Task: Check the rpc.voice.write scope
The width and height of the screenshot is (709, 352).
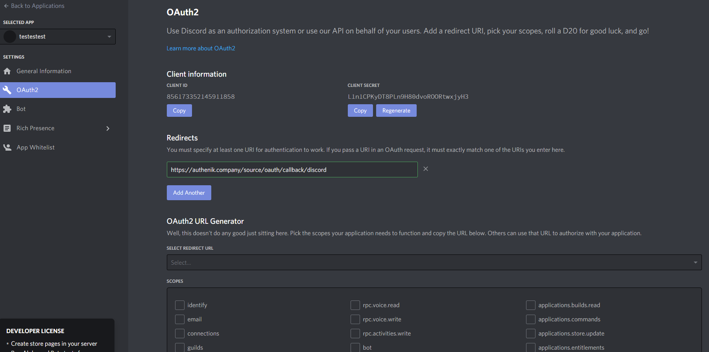Action: pyautogui.click(x=355, y=319)
